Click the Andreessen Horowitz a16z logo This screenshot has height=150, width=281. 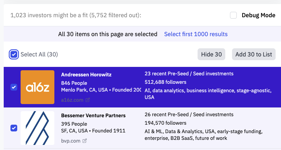tap(37, 87)
